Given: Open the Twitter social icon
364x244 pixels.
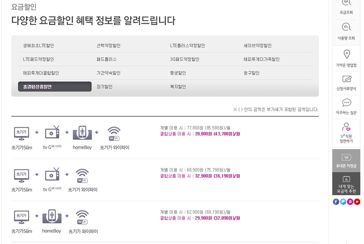Looking at the screenshot, I should point(343,202).
